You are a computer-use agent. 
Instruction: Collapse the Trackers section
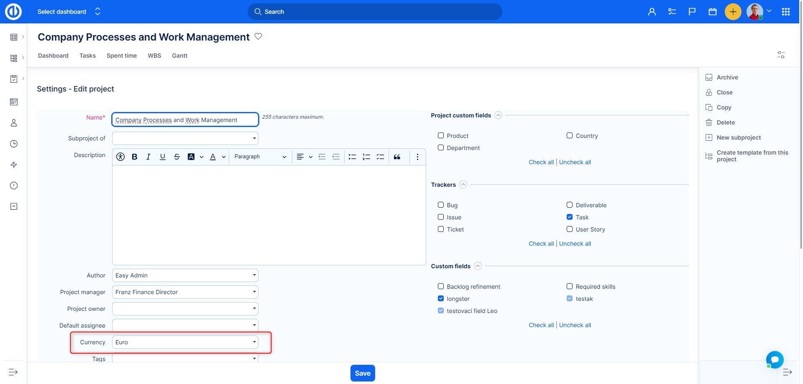pyautogui.click(x=463, y=185)
